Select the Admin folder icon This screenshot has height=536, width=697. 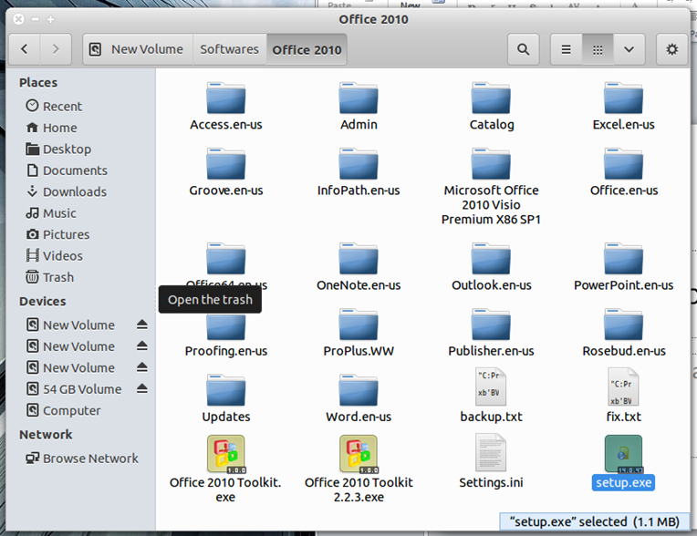(x=359, y=98)
